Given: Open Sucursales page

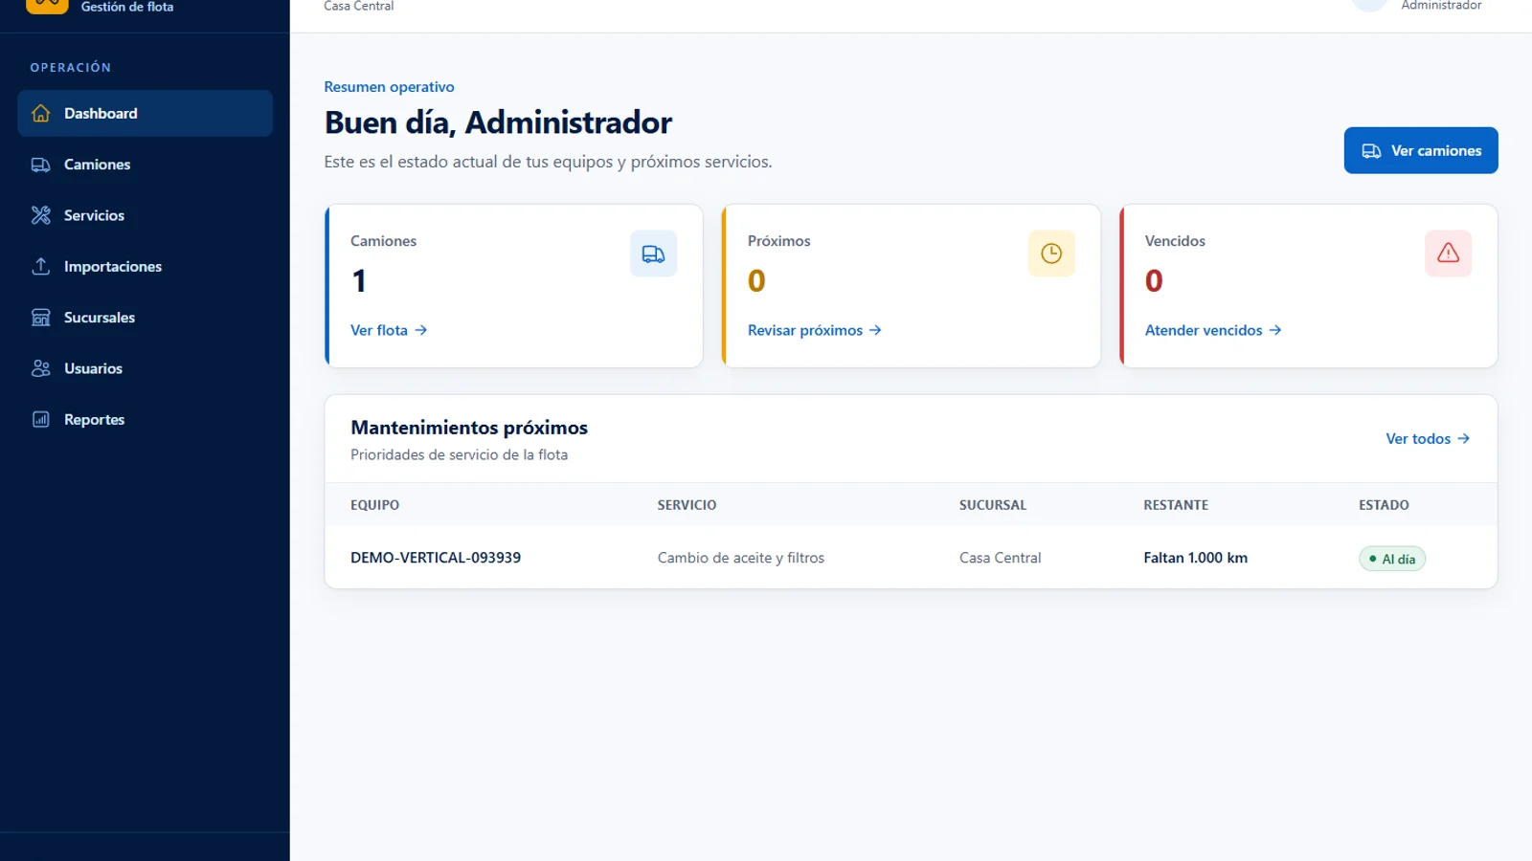Looking at the screenshot, I should [145, 318].
